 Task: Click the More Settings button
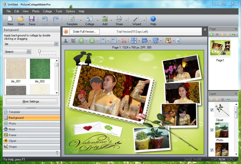pos(31,101)
